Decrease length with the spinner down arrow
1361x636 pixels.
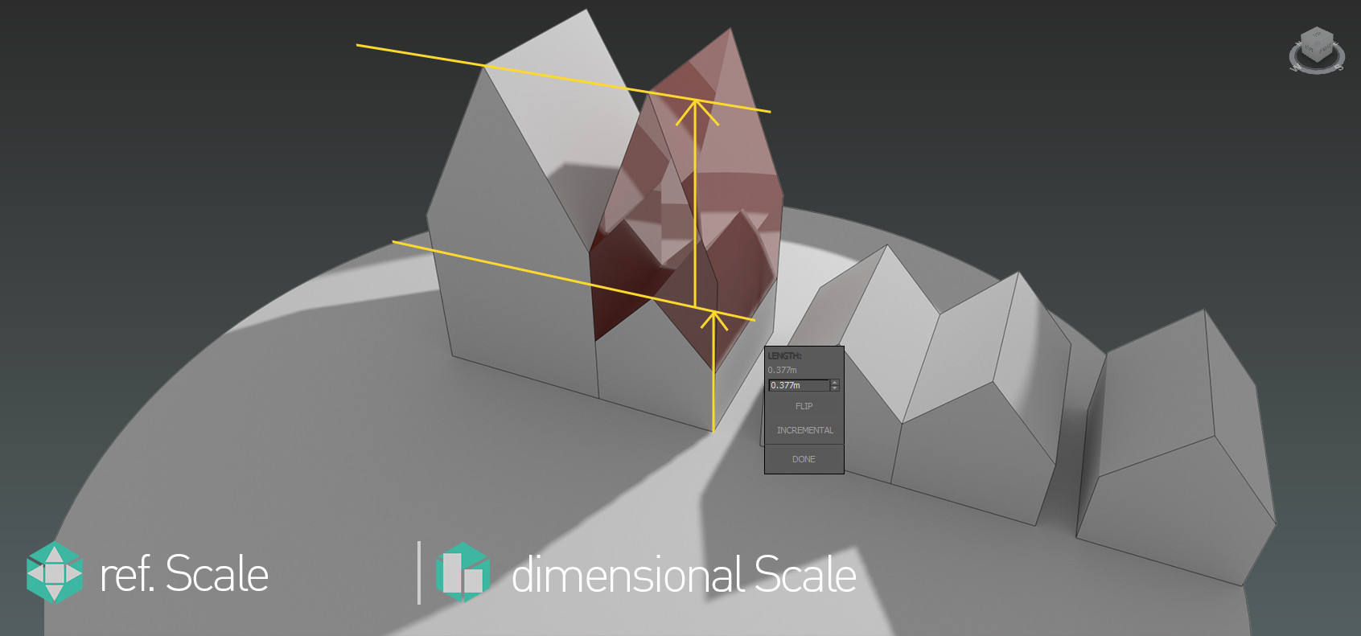pos(834,388)
